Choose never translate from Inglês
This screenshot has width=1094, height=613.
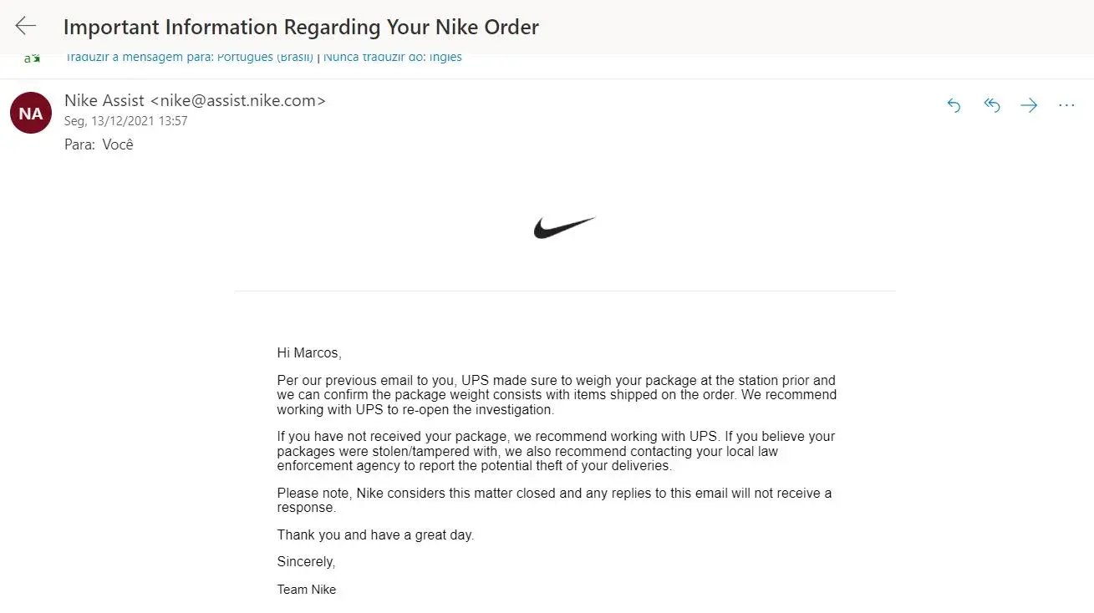tap(393, 58)
